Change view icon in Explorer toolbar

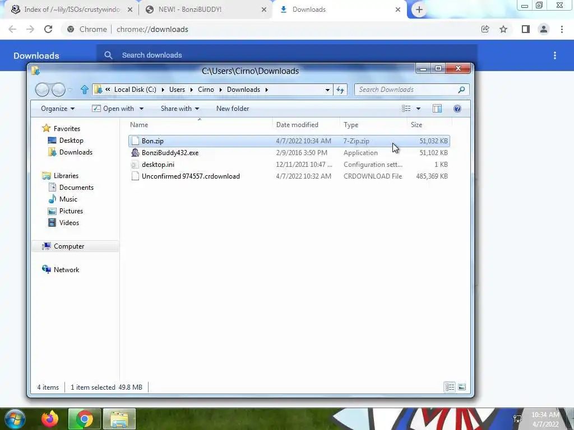[406, 109]
